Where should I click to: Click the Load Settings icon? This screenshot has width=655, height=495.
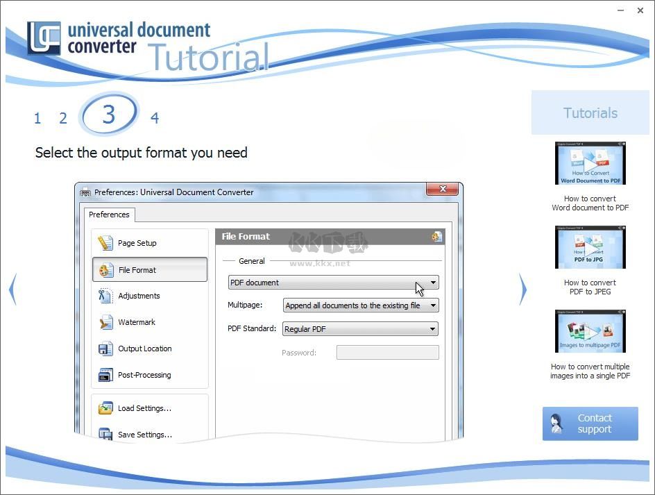pyautogui.click(x=105, y=408)
